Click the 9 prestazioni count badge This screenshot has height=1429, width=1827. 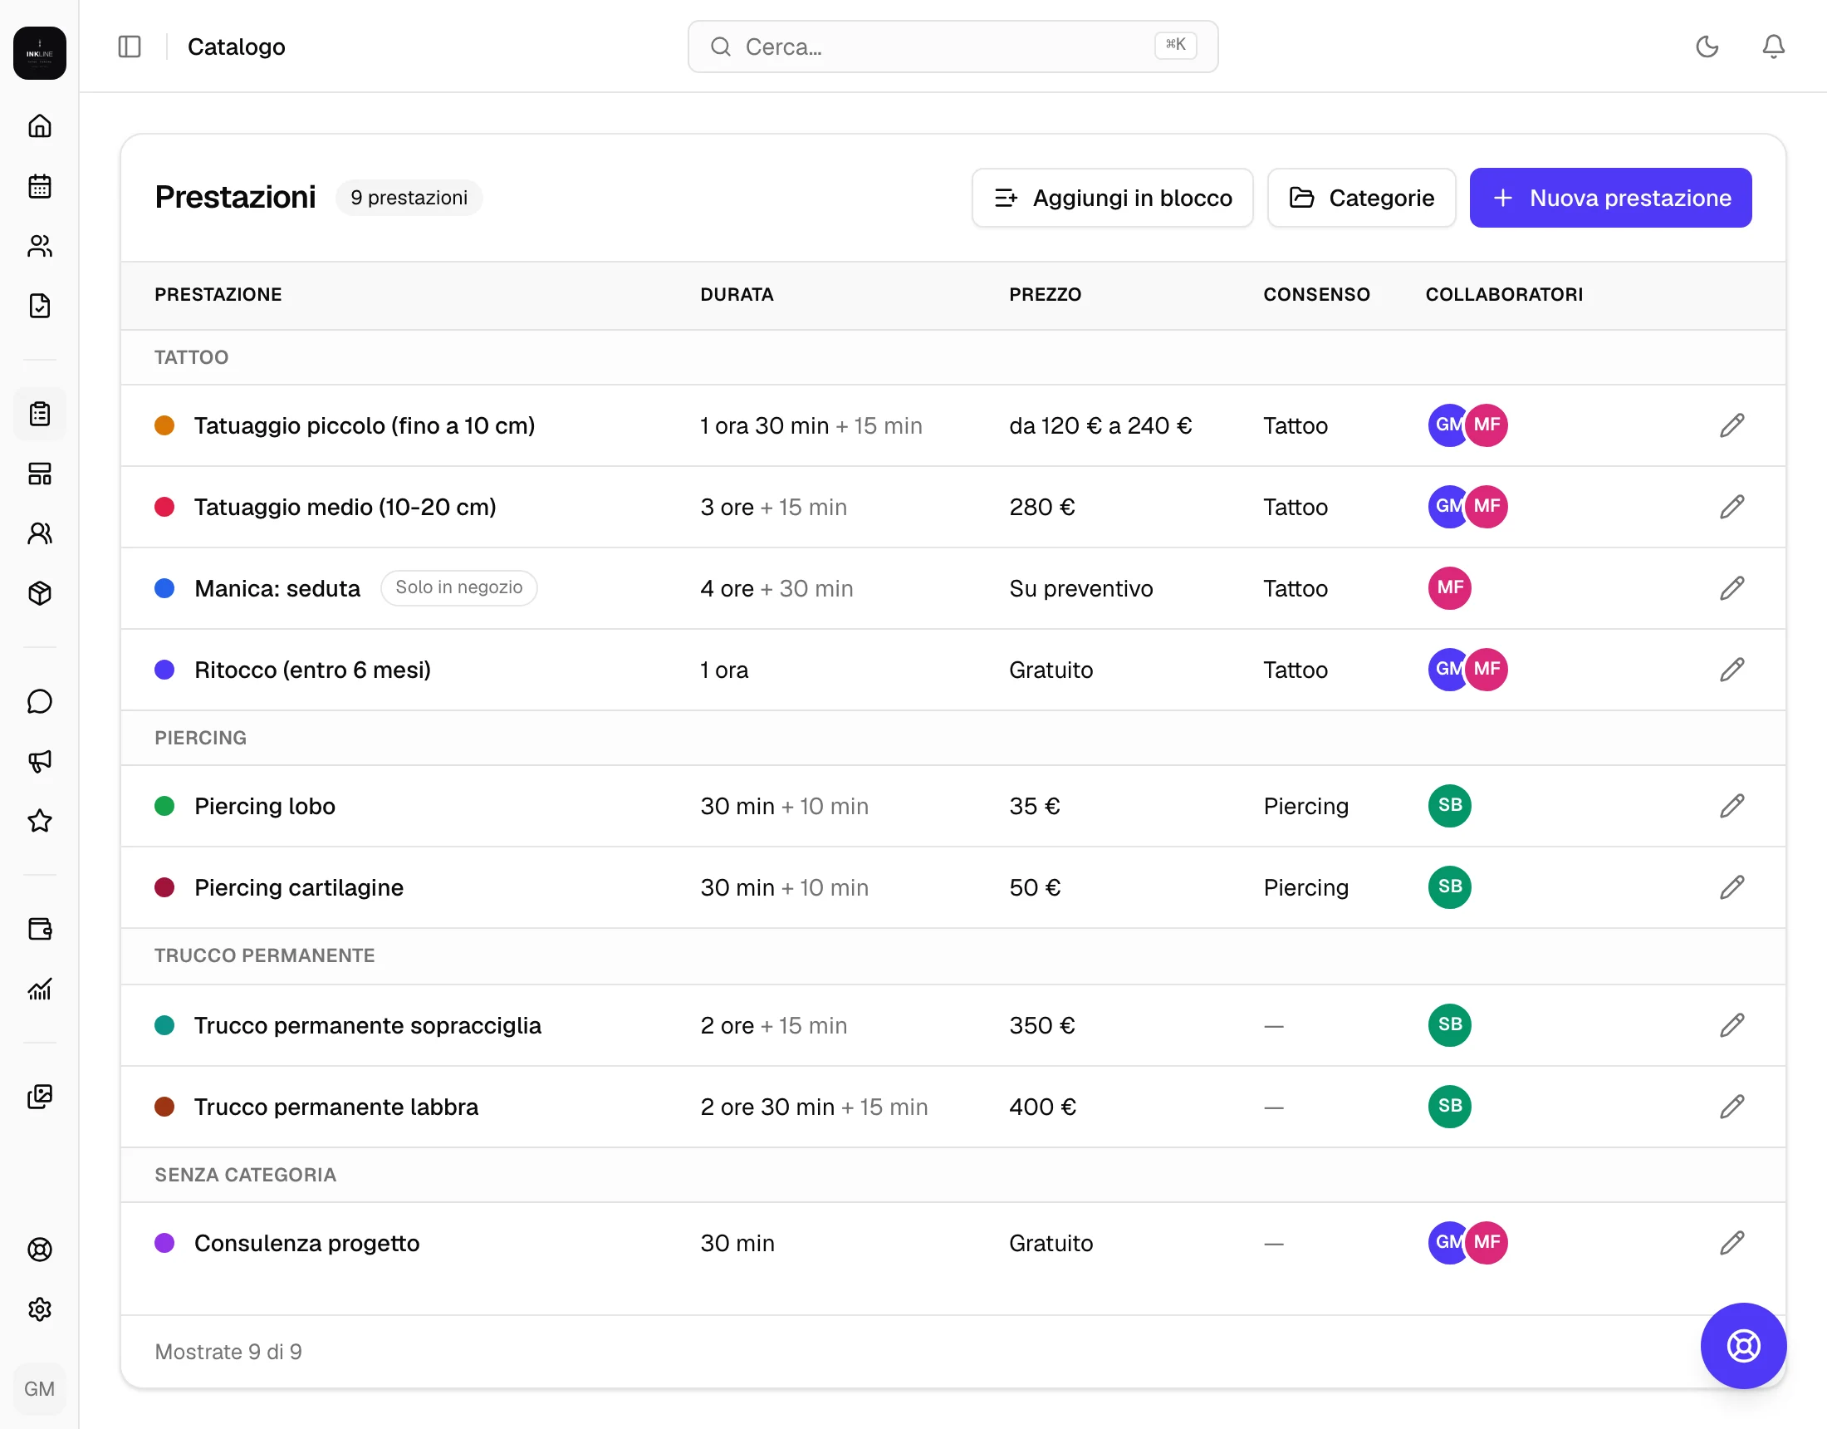coord(409,198)
